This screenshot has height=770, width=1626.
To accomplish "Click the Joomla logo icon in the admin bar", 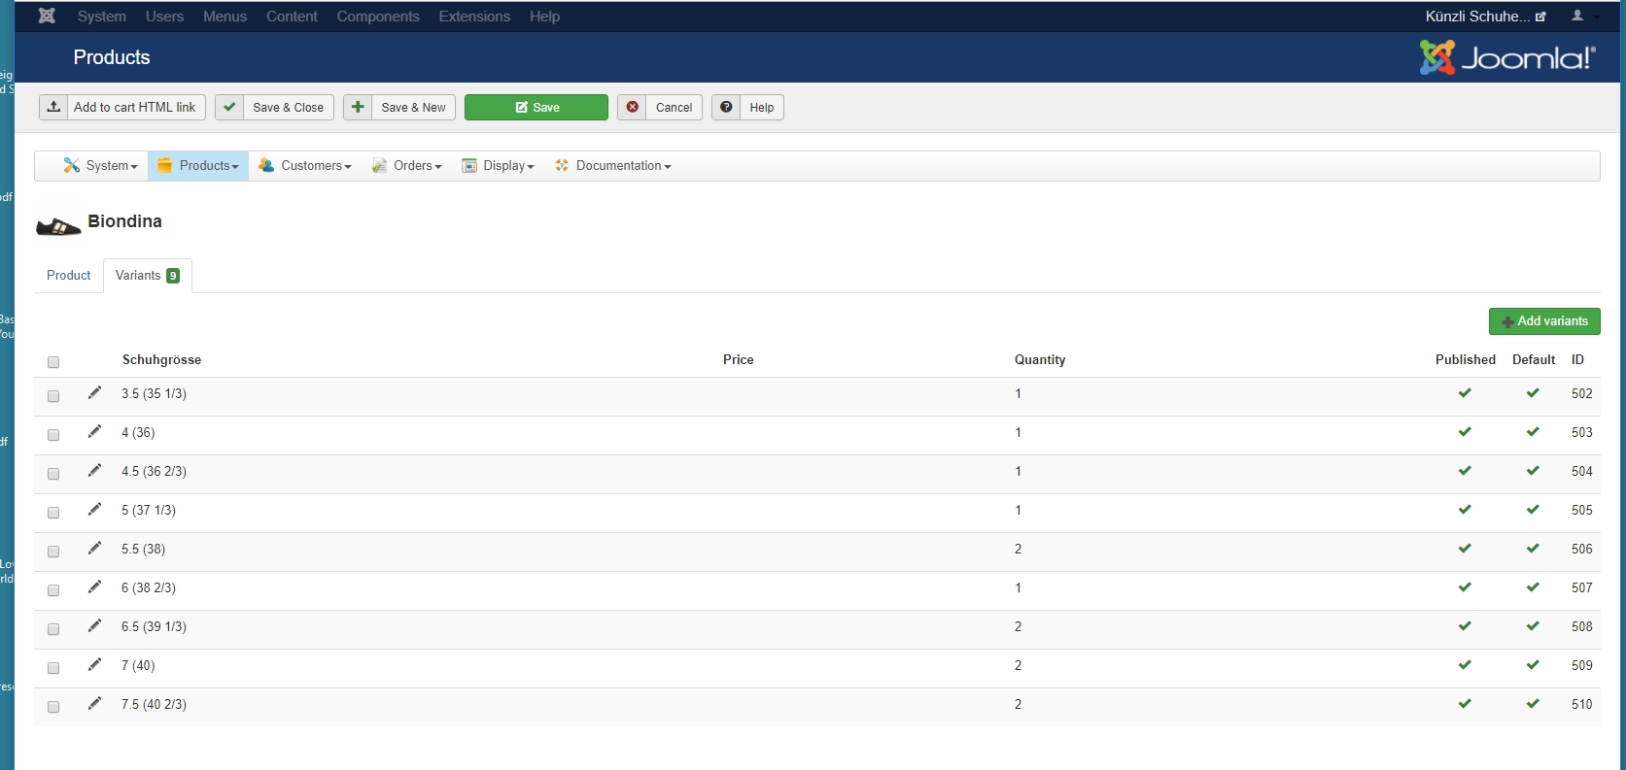I will [47, 16].
